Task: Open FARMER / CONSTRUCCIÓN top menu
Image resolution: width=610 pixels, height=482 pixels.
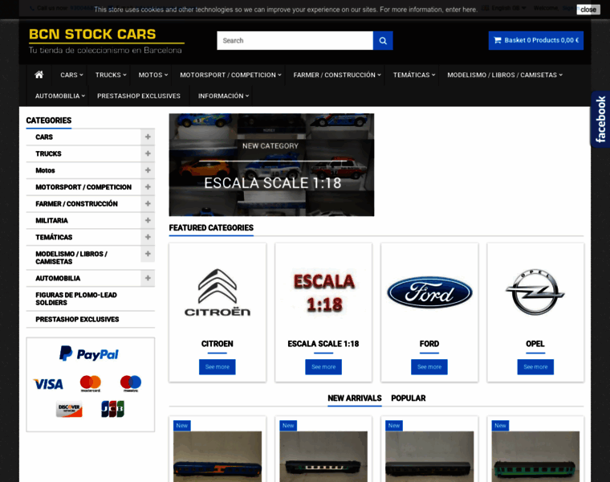Action: click(x=337, y=75)
